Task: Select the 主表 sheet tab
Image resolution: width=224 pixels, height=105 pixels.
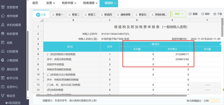Action: (41, 15)
